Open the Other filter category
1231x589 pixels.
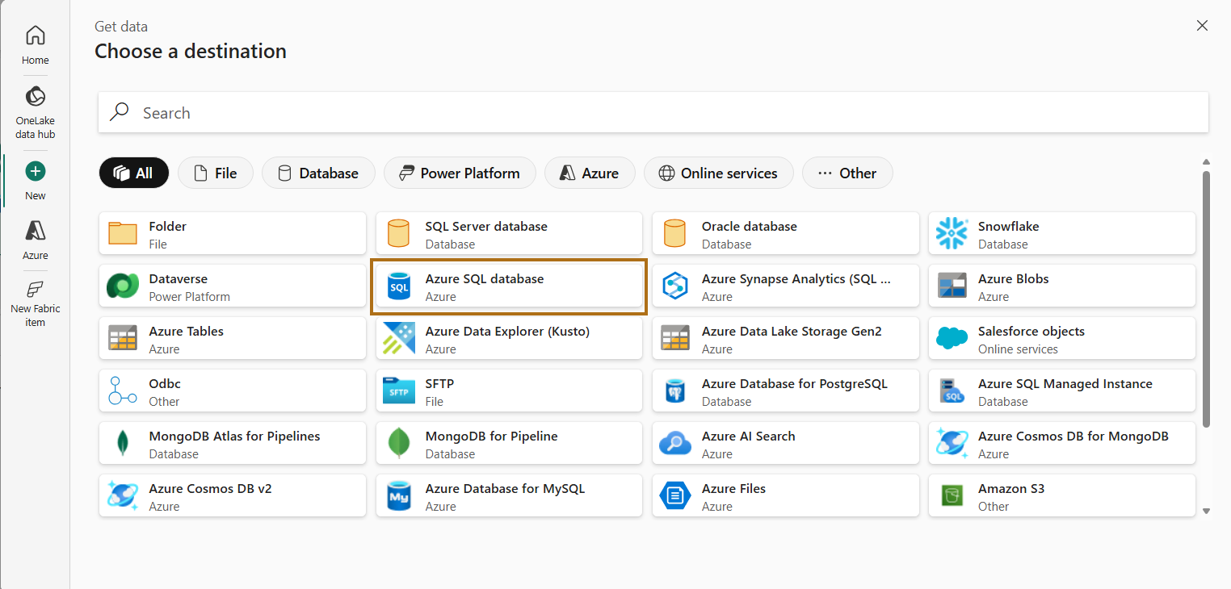847,173
